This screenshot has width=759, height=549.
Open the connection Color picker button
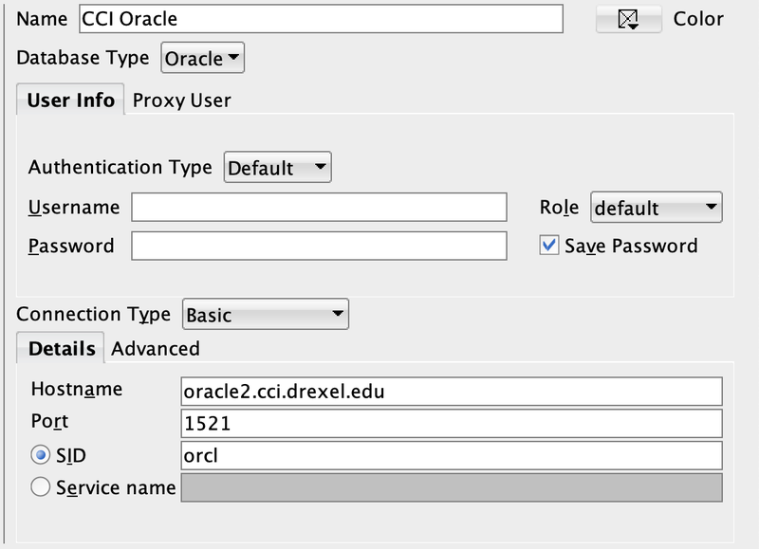click(x=628, y=19)
